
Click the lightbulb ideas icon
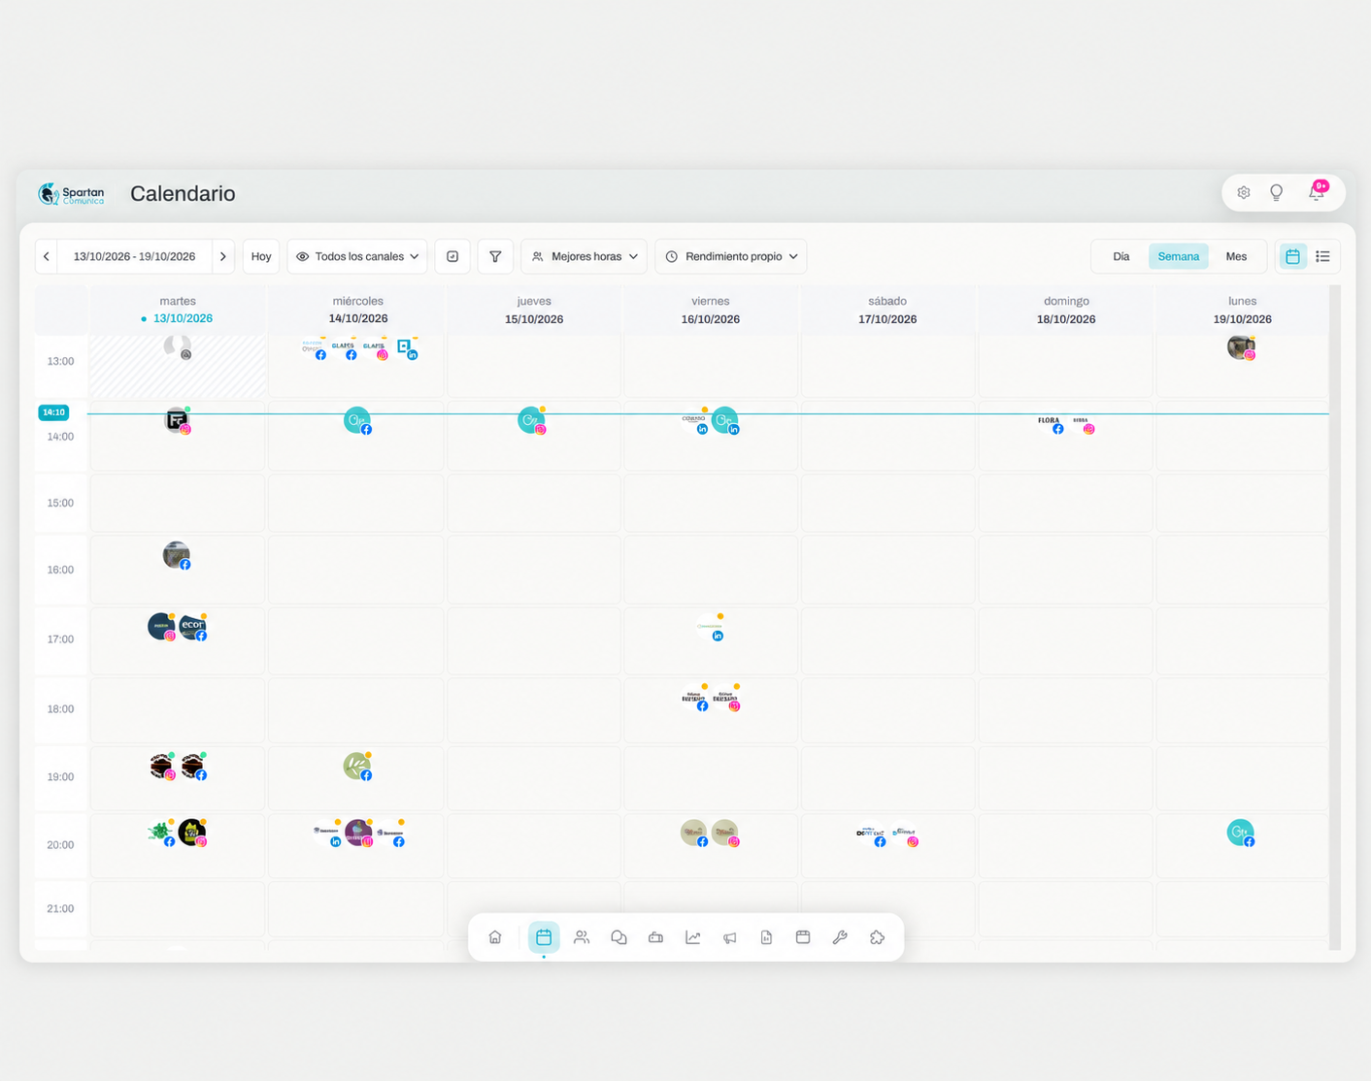click(1277, 193)
